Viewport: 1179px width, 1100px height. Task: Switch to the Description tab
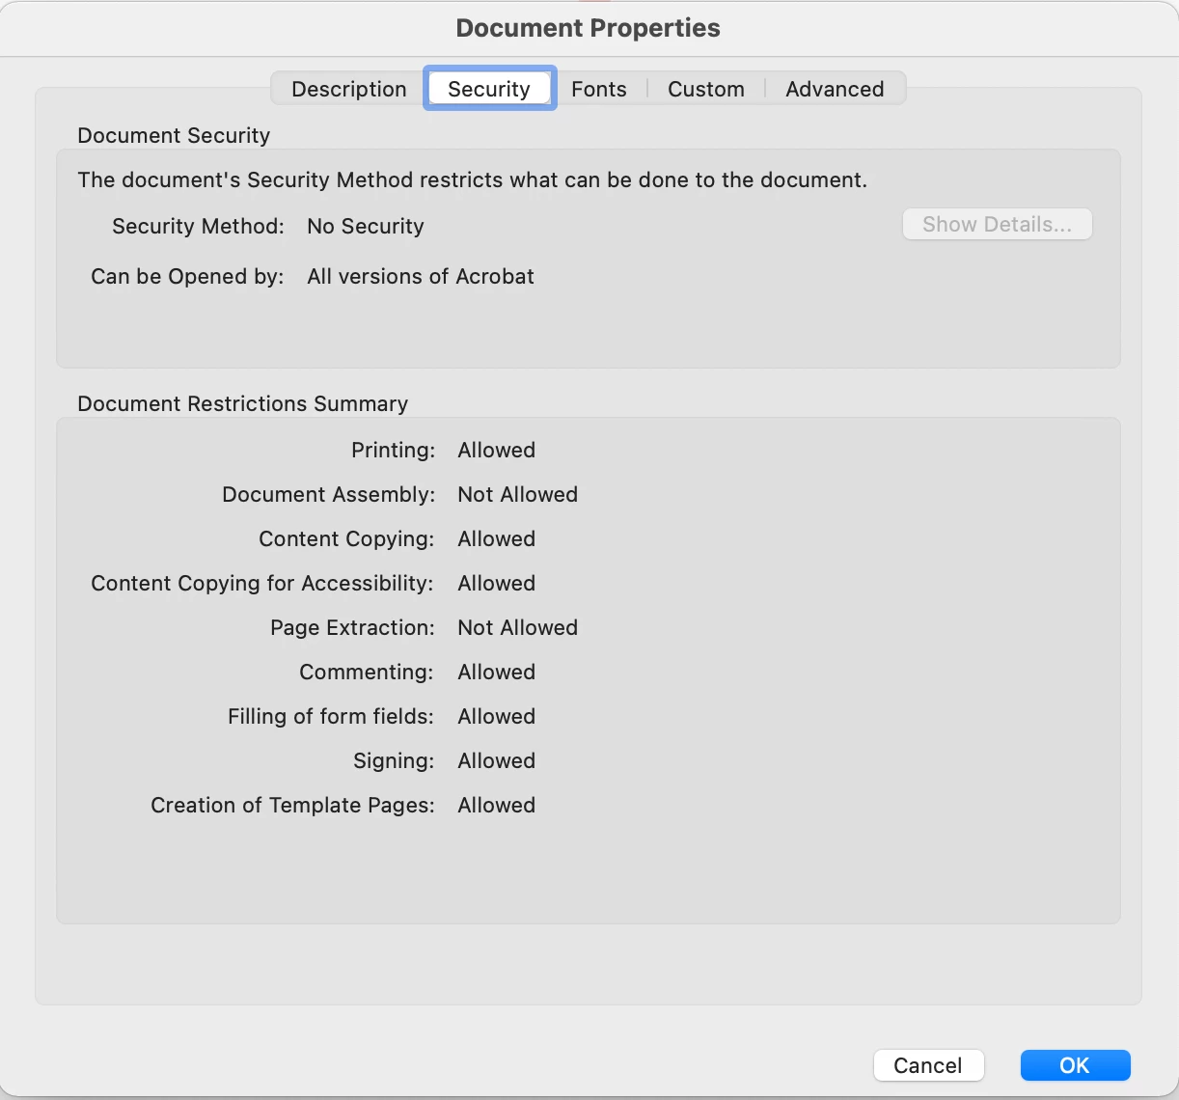click(x=348, y=89)
